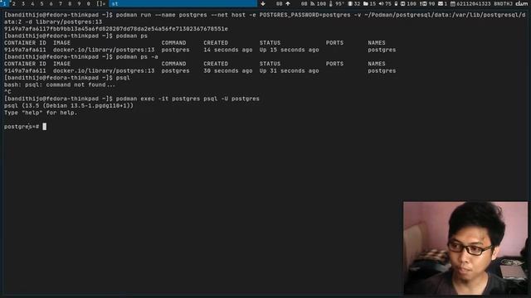
Task: Switch to dwm tag 7
Action: pyautogui.click(x=61, y=3)
